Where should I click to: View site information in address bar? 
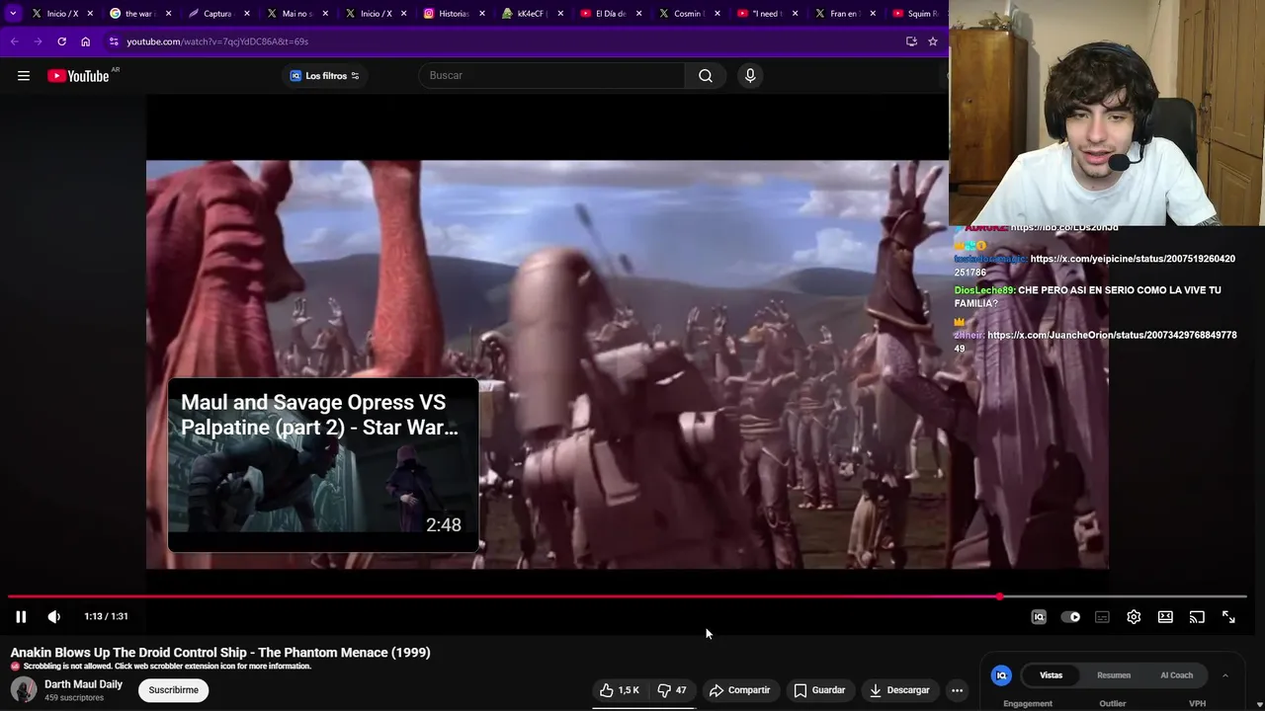pyautogui.click(x=114, y=41)
